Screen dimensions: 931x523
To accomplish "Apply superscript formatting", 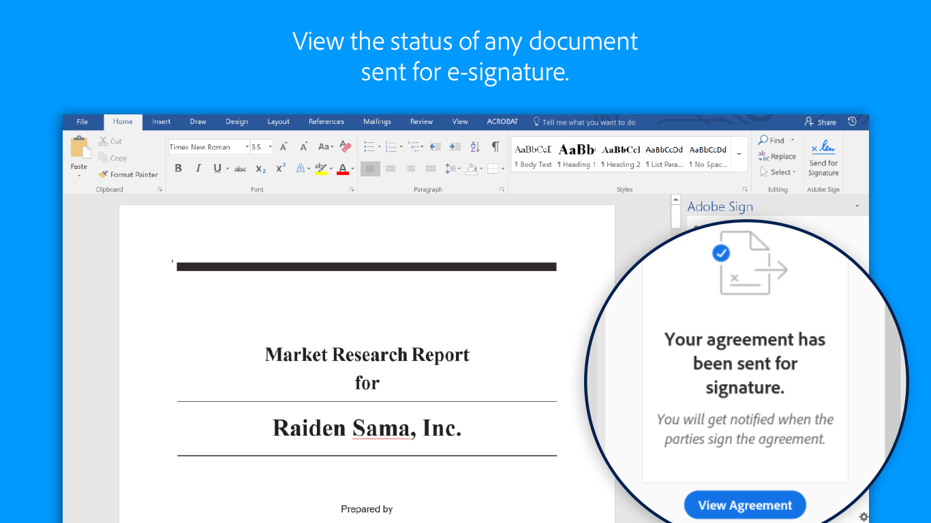I will (x=280, y=168).
